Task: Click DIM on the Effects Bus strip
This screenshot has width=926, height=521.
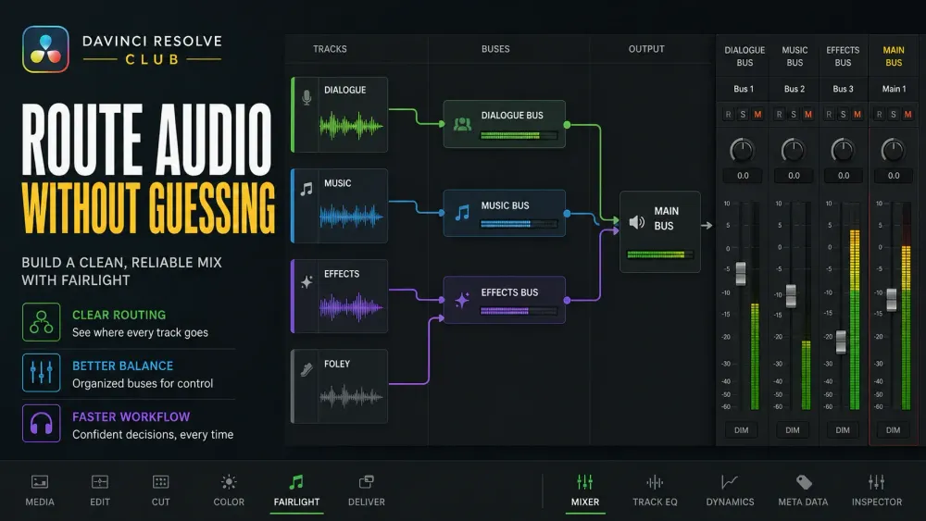Action: 843,430
